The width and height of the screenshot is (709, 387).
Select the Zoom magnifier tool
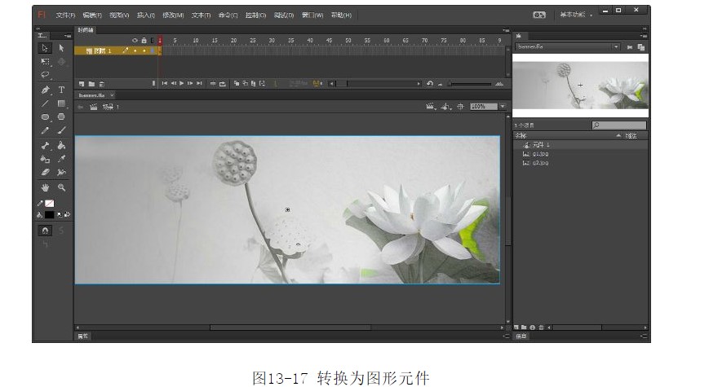click(61, 187)
